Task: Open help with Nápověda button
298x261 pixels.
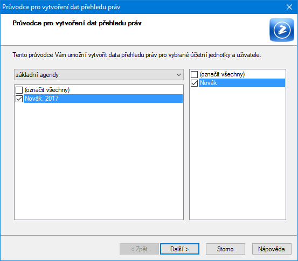Action: [272, 249]
